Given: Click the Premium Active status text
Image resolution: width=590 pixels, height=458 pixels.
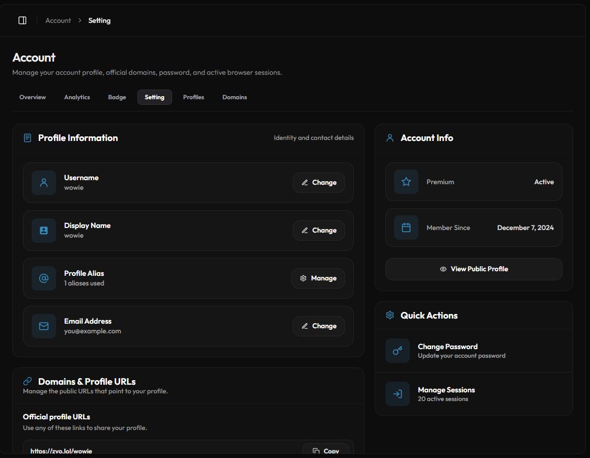Looking at the screenshot, I should coord(544,182).
